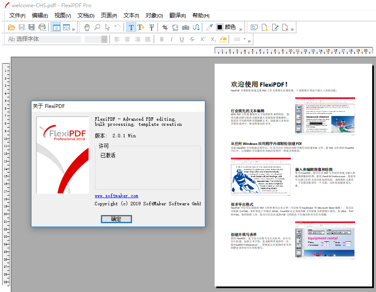The image size is (376, 292).
Task: Click the Save icon in the toolbar
Action: [22, 27]
